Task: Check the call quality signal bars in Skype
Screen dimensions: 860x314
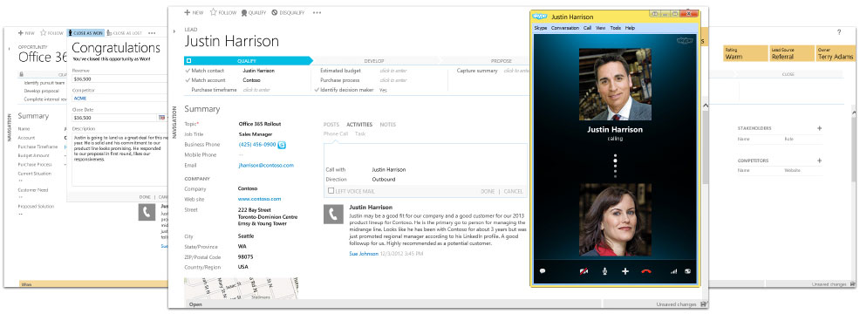Action: coord(673,271)
